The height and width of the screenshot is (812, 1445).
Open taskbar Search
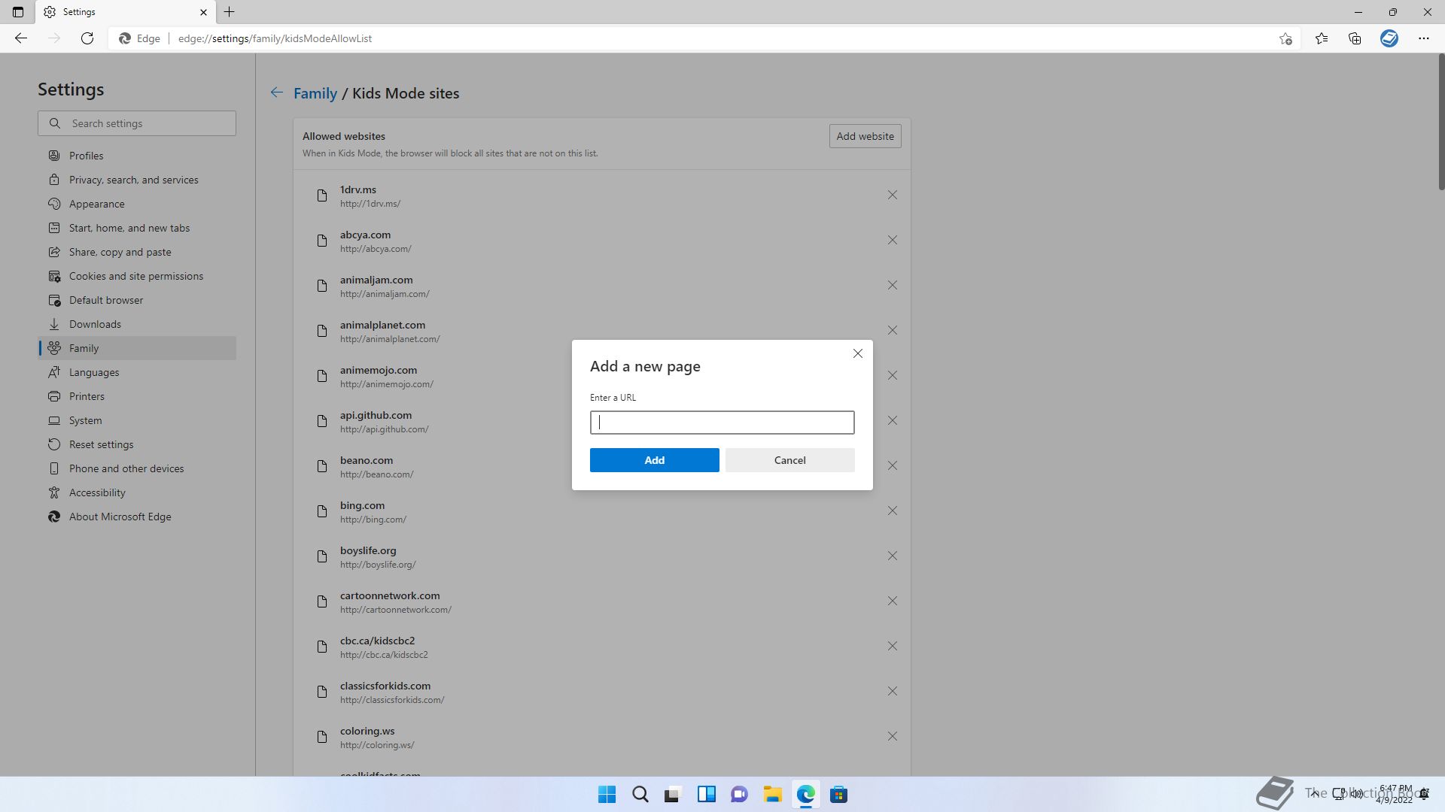click(640, 795)
